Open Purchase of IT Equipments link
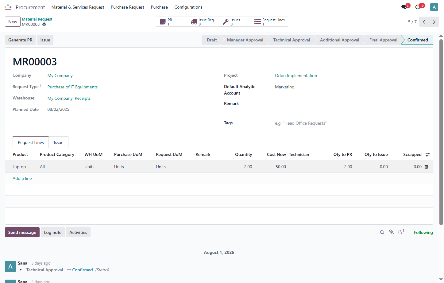 [x=72, y=87]
